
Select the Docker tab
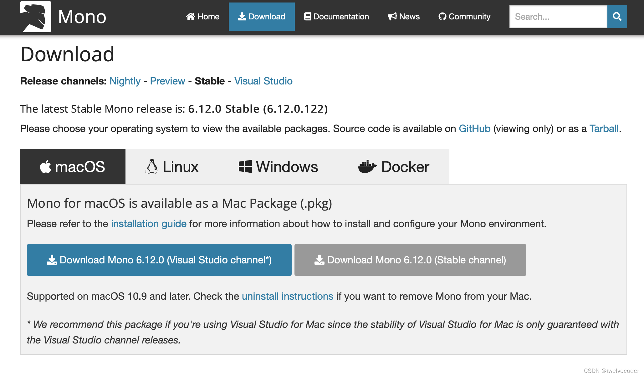[394, 166]
